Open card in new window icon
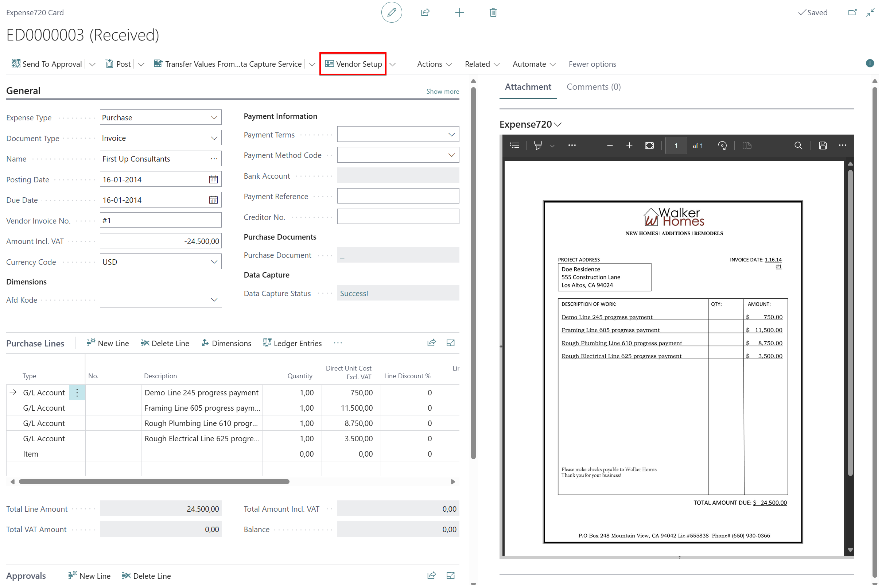 [852, 12]
